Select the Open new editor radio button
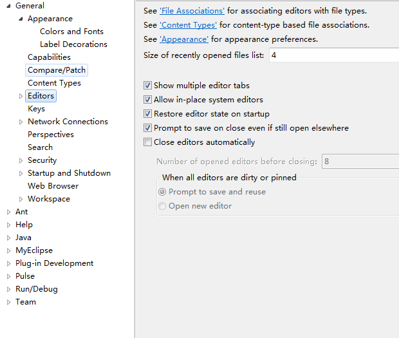This screenshot has width=399, height=338. pos(162,206)
